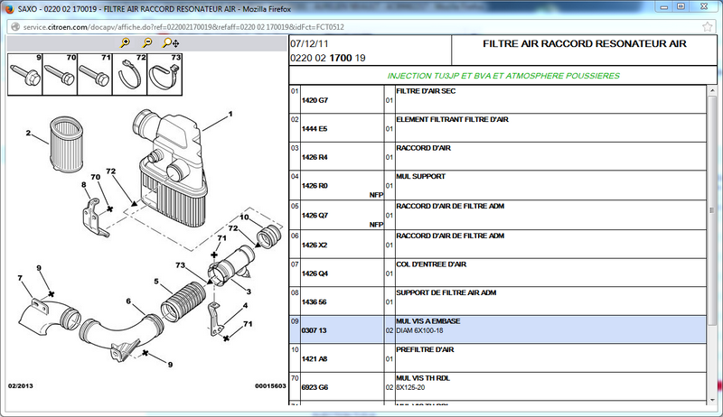Select part number 1426 X2

[314, 245]
